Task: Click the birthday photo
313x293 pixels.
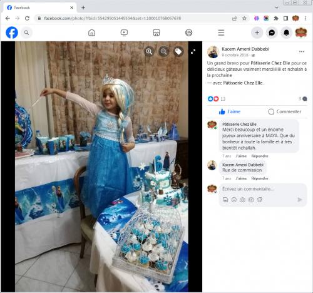Action: (101, 167)
